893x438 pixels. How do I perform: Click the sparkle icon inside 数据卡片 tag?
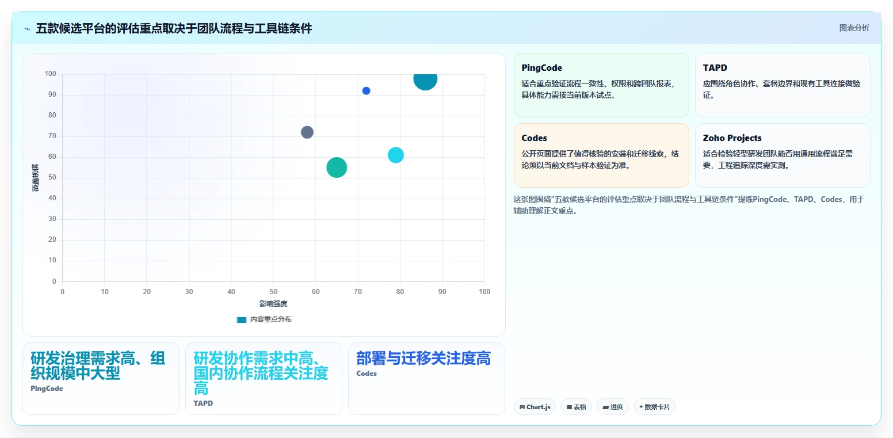(641, 407)
